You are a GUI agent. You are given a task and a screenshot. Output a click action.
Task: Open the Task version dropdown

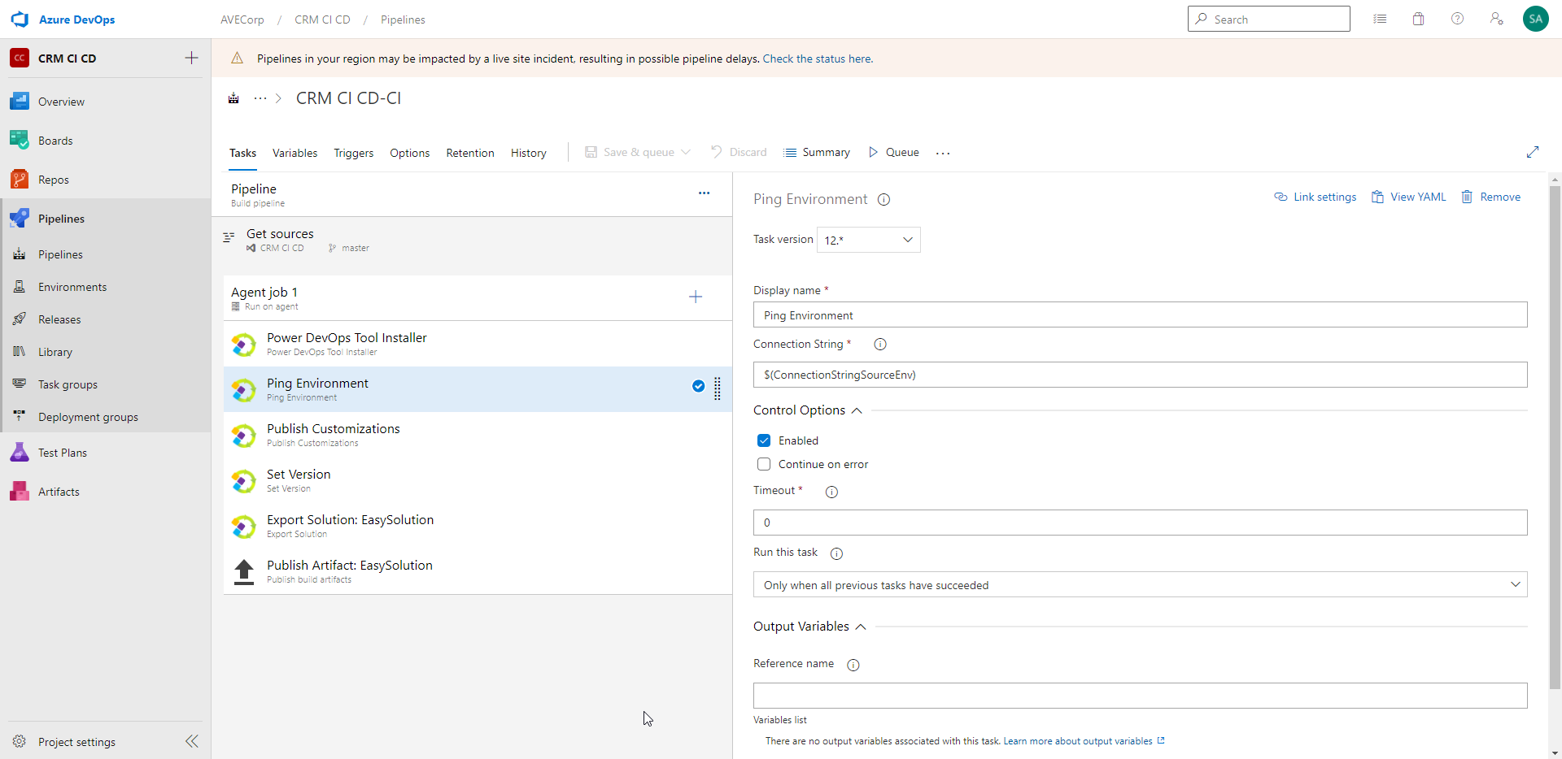[868, 240]
